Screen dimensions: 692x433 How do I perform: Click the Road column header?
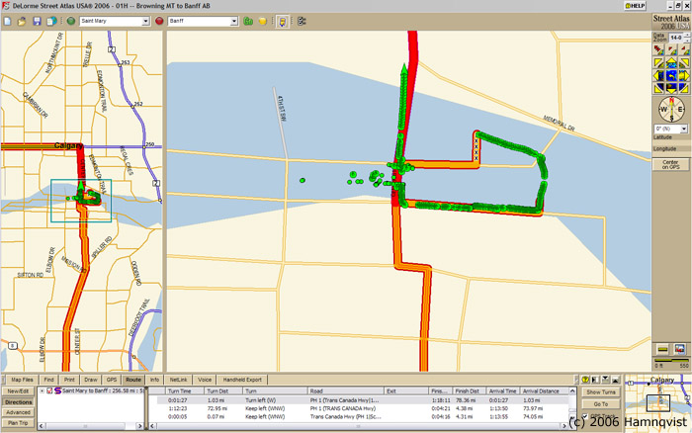tap(346, 391)
